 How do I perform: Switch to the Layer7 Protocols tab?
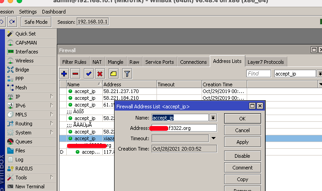(x=266, y=62)
